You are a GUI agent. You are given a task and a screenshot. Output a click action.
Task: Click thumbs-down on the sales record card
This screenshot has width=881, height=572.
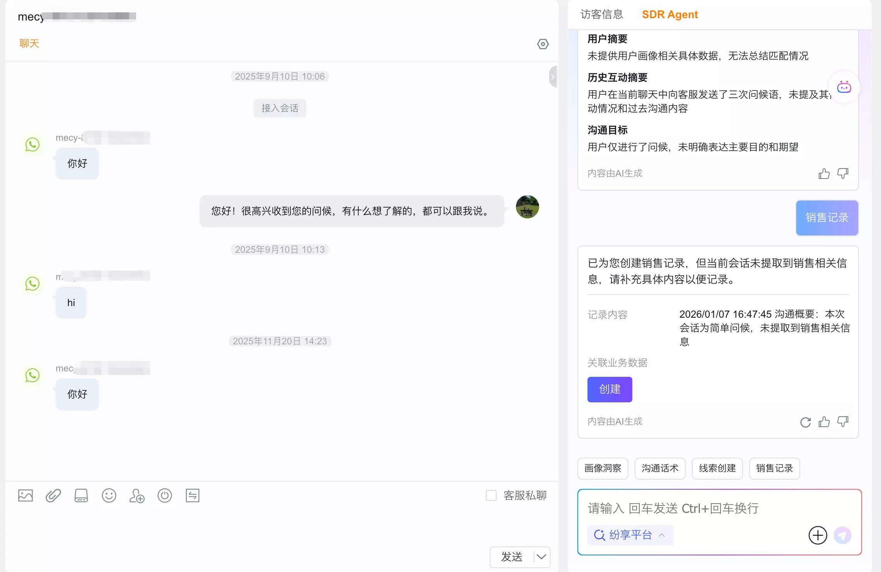[x=843, y=421]
